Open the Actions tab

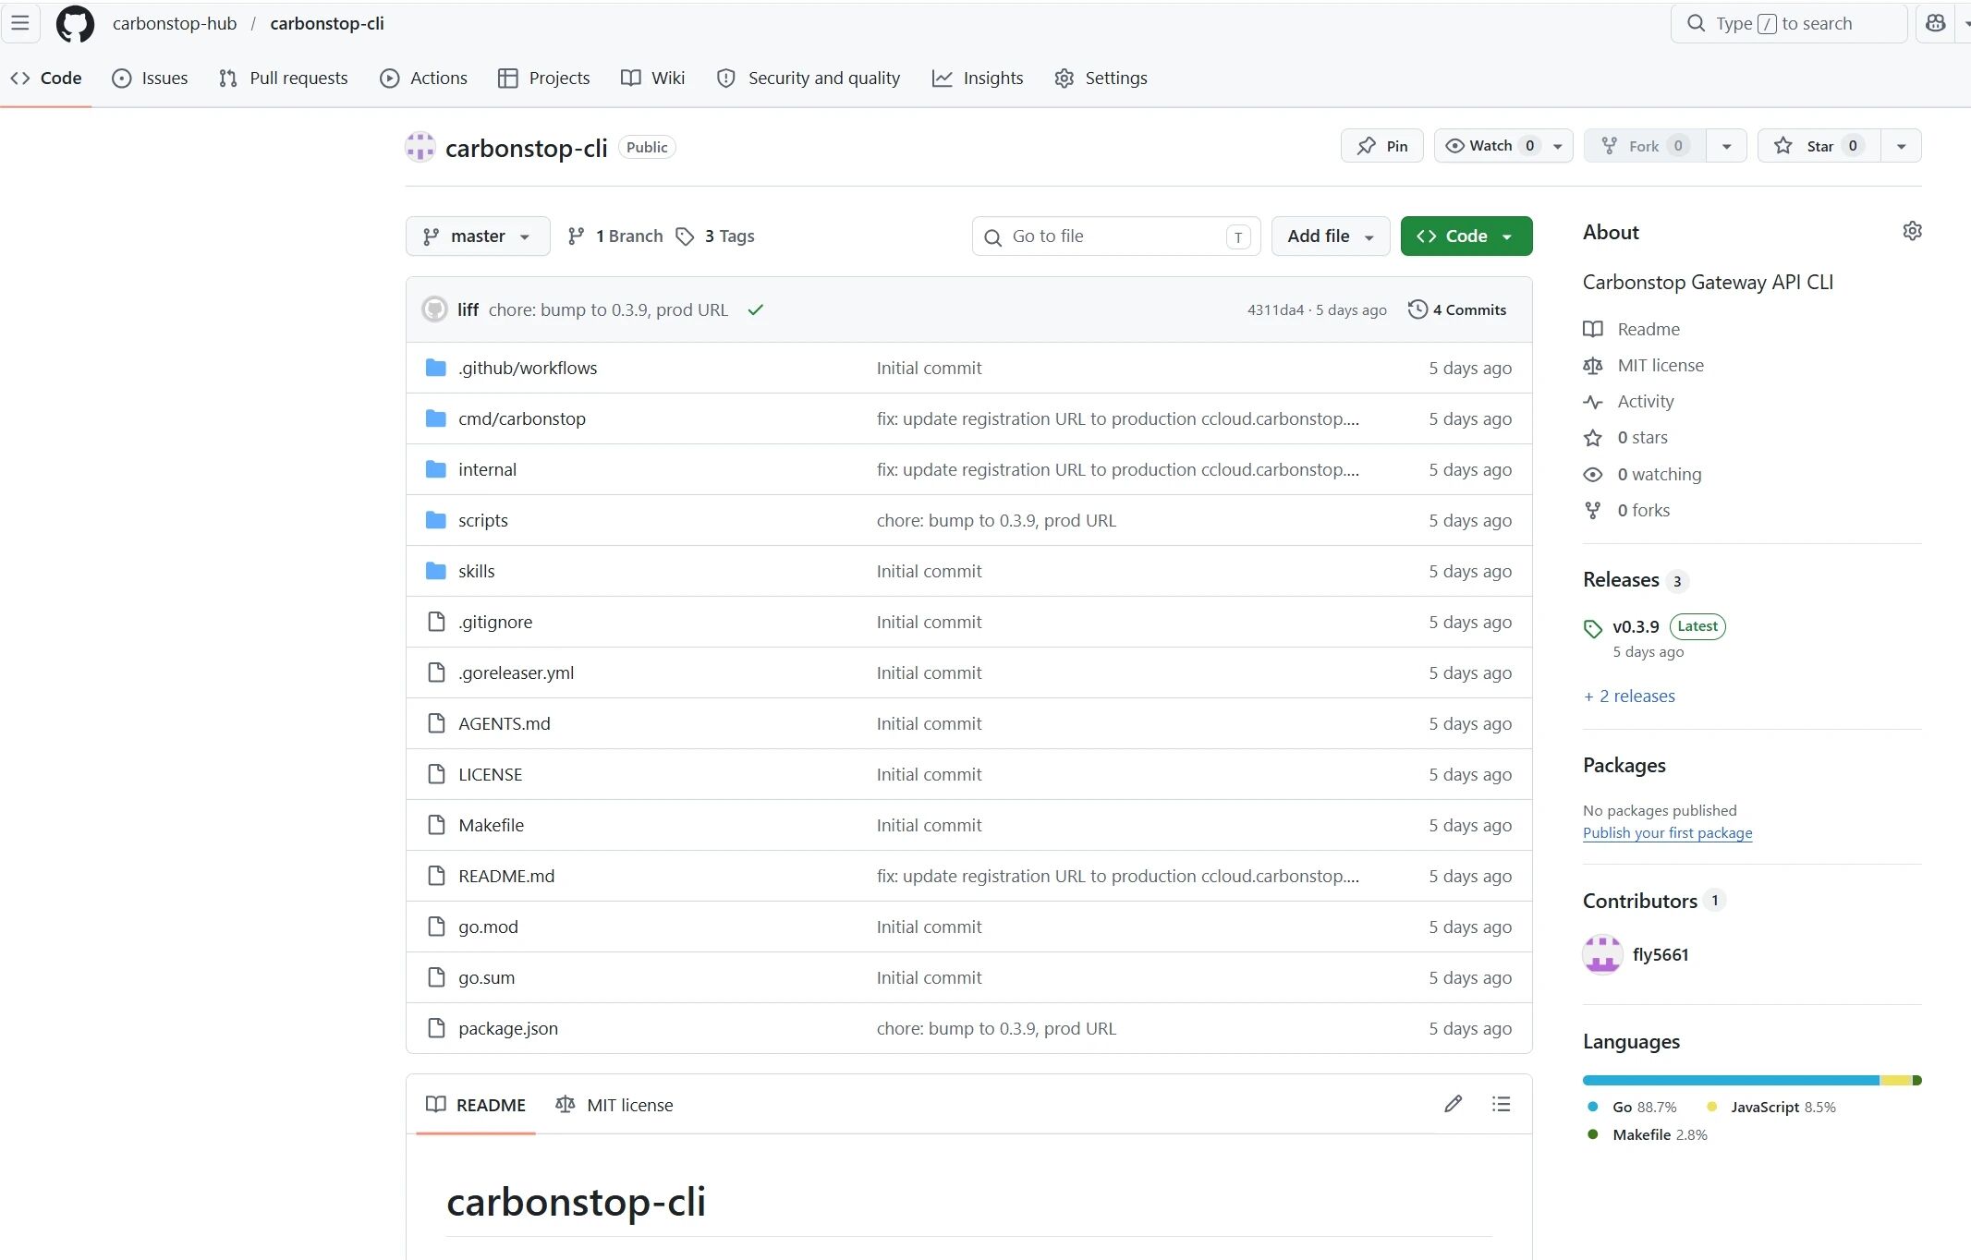pyautogui.click(x=424, y=79)
